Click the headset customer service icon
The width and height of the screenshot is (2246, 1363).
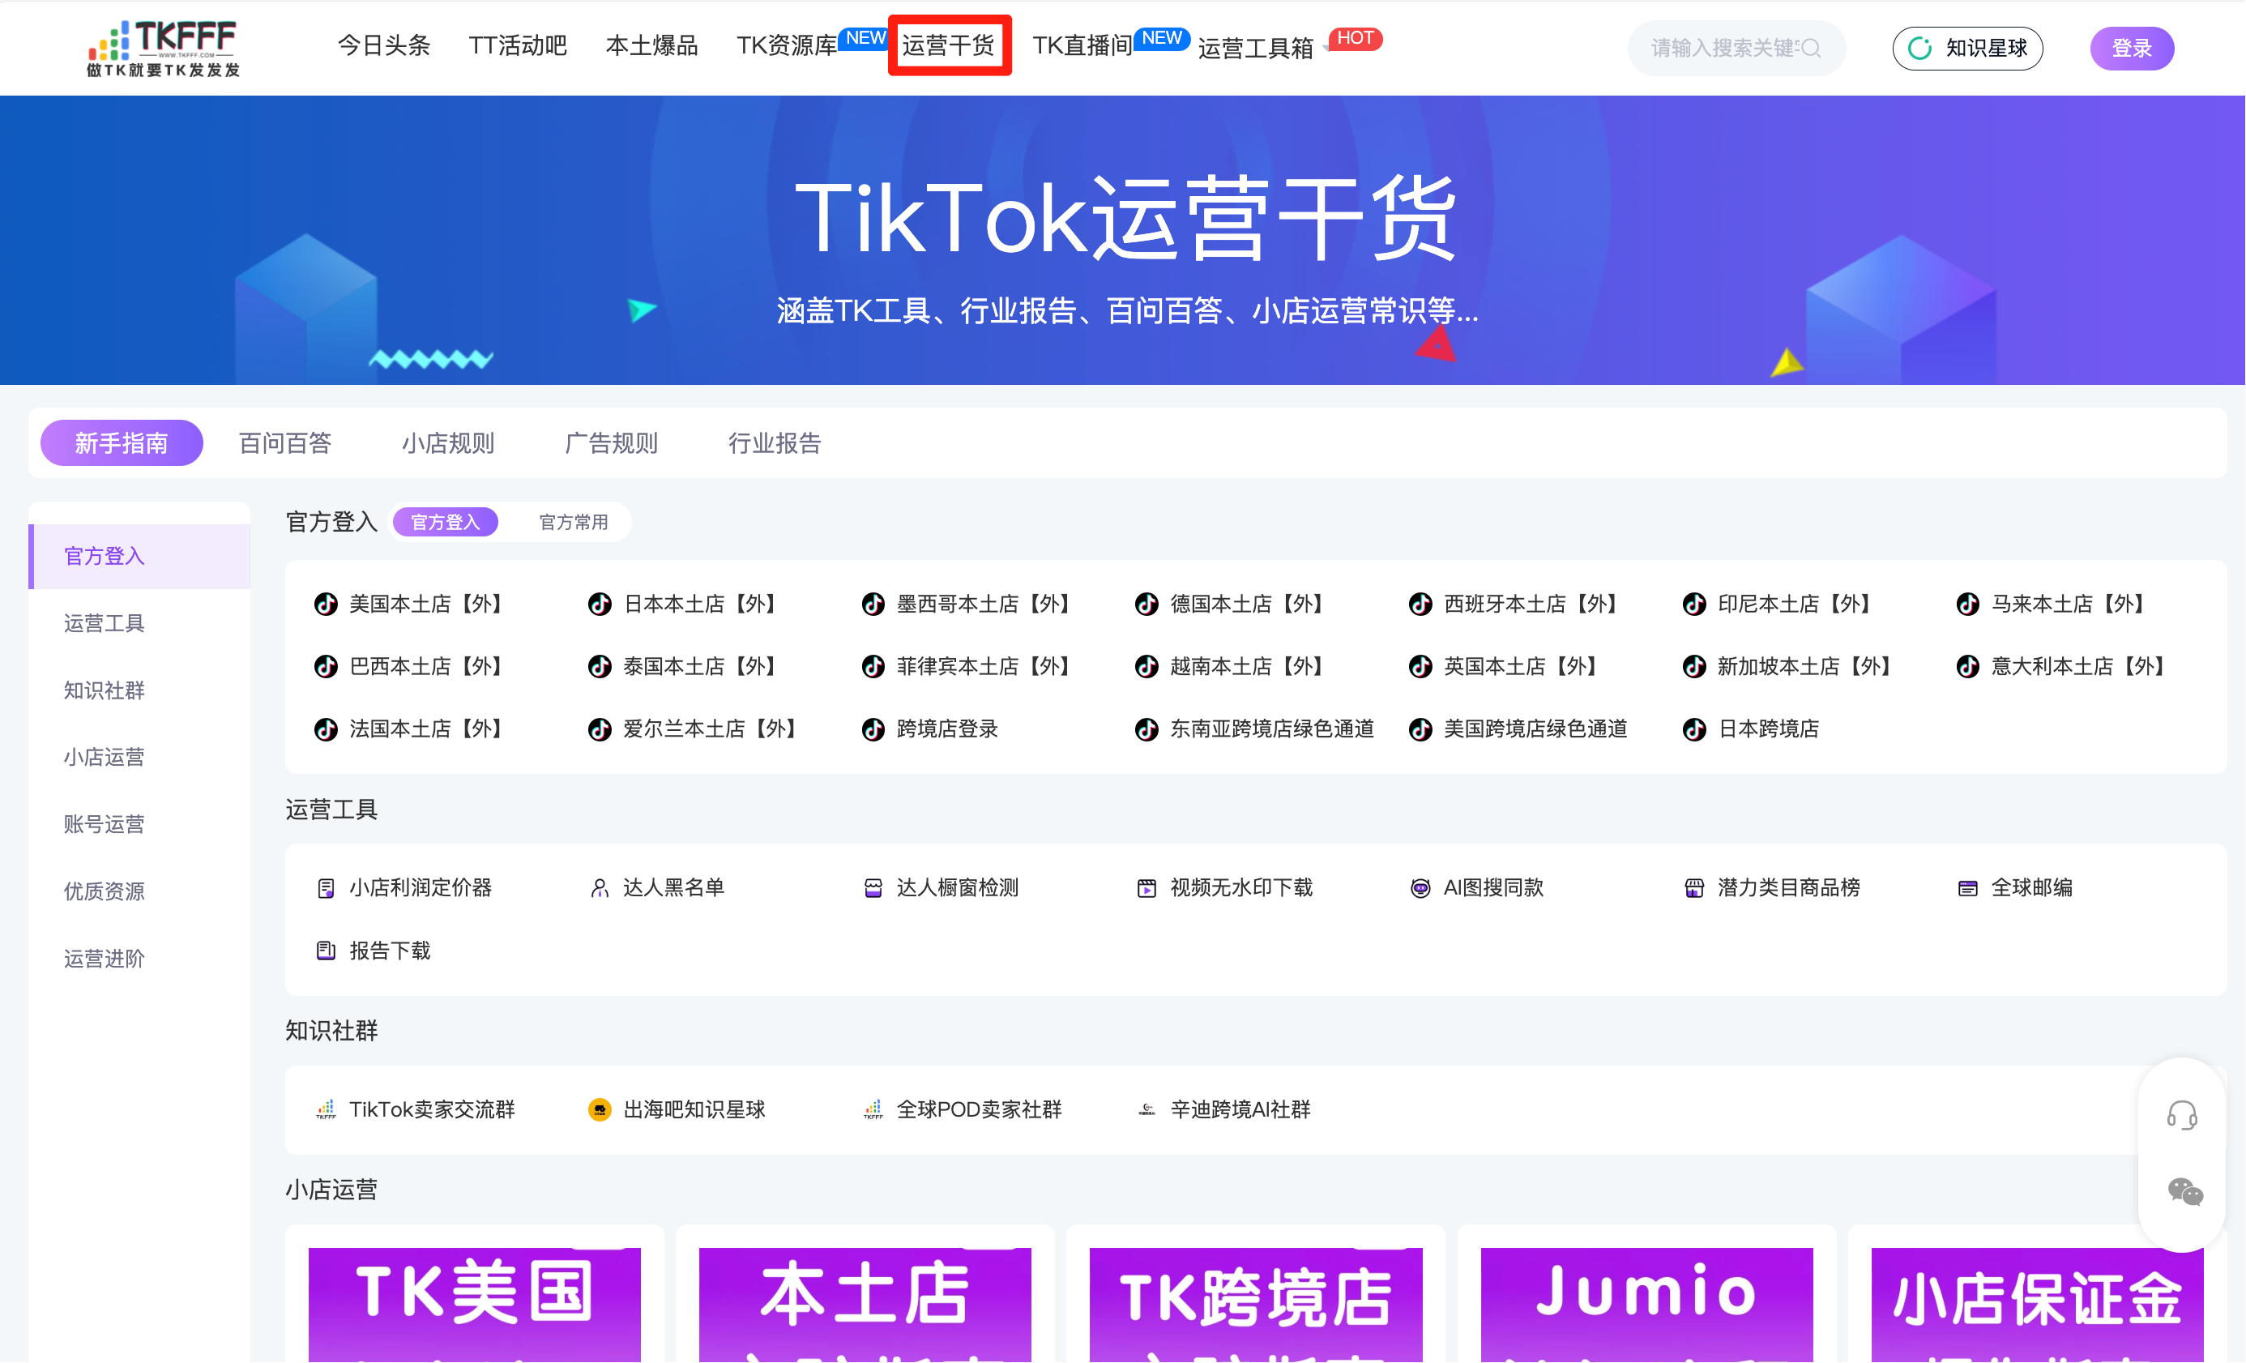(x=2181, y=1115)
